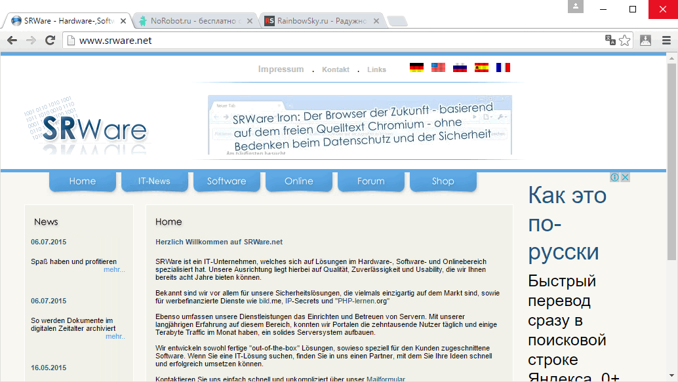Open the Forum navigation tab
The width and height of the screenshot is (678, 382).
point(371,181)
